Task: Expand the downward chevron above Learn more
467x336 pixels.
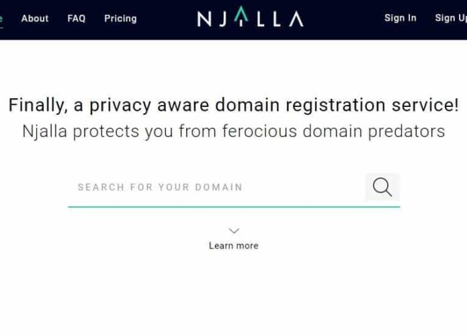Action: pyautogui.click(x=234, y=231)
